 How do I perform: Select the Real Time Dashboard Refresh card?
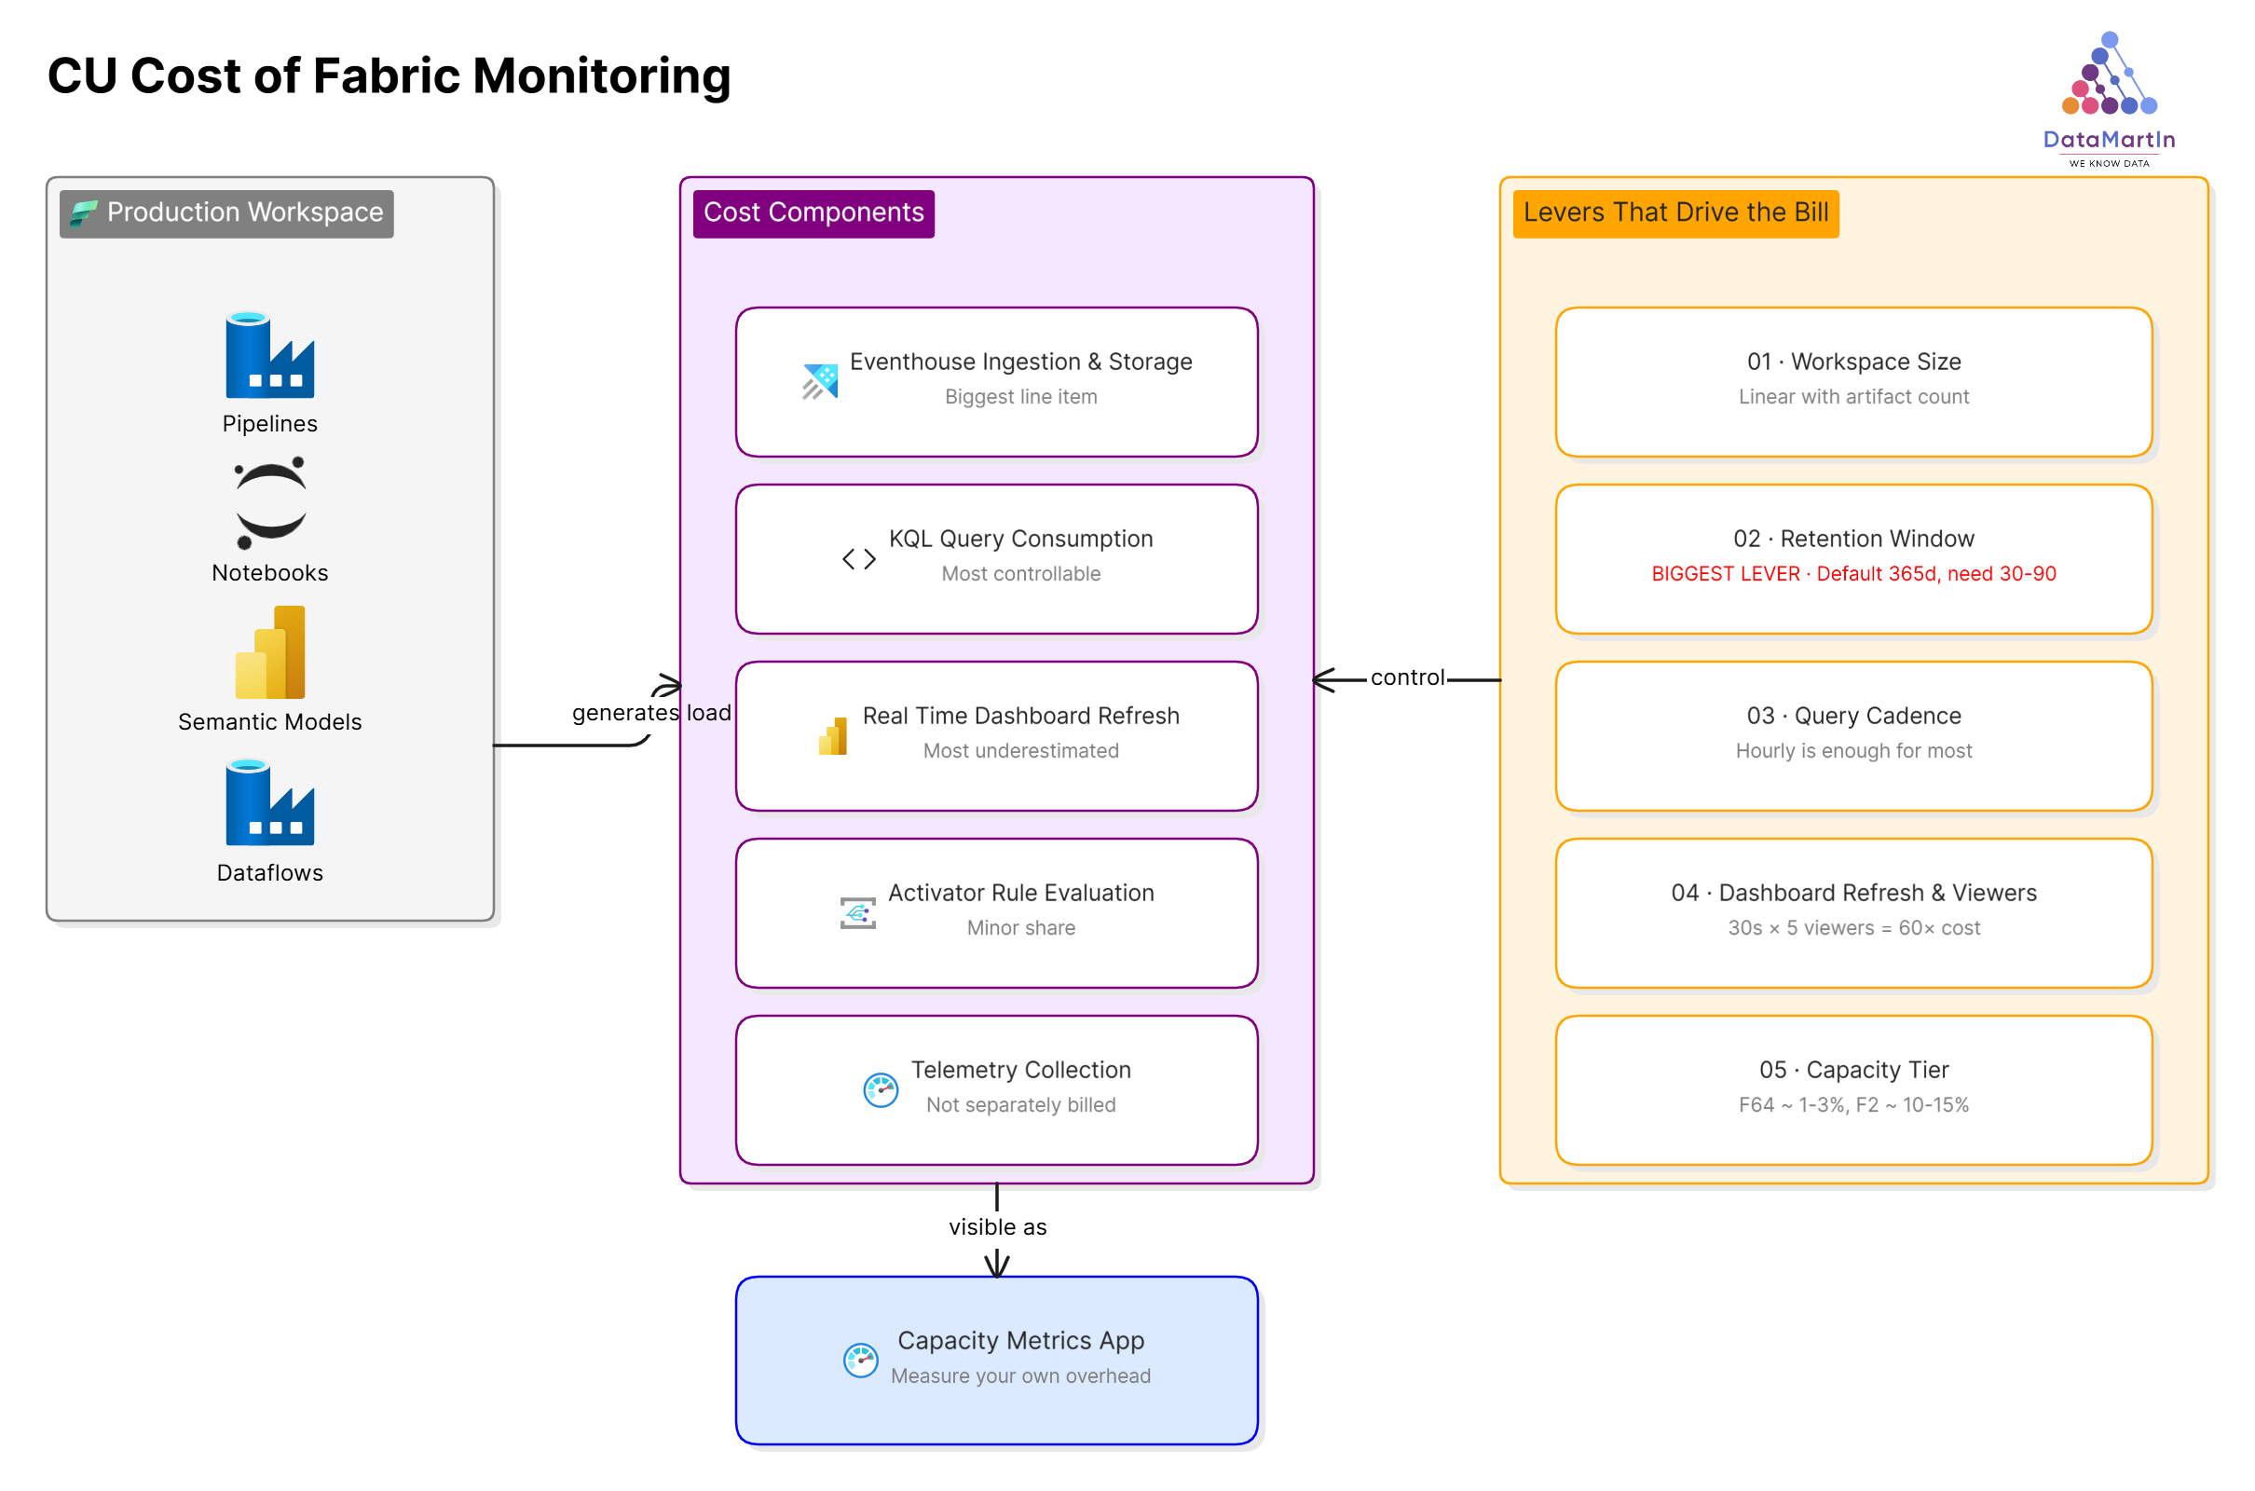point(997,737)
